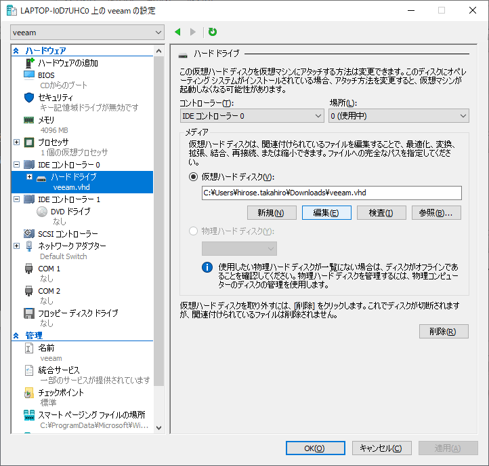Viewport: 489px width, 466px height.
Task: Click the キャンセル(C) button
Action: point(382,448)
